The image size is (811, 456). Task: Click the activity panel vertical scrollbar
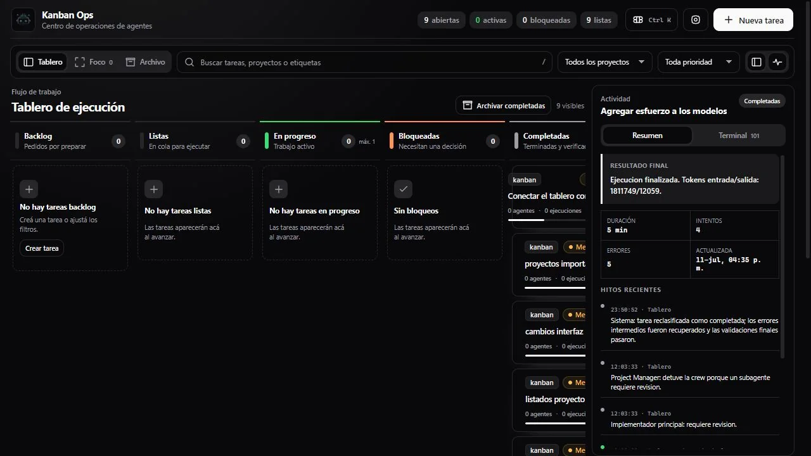click(x=783, y=256)
